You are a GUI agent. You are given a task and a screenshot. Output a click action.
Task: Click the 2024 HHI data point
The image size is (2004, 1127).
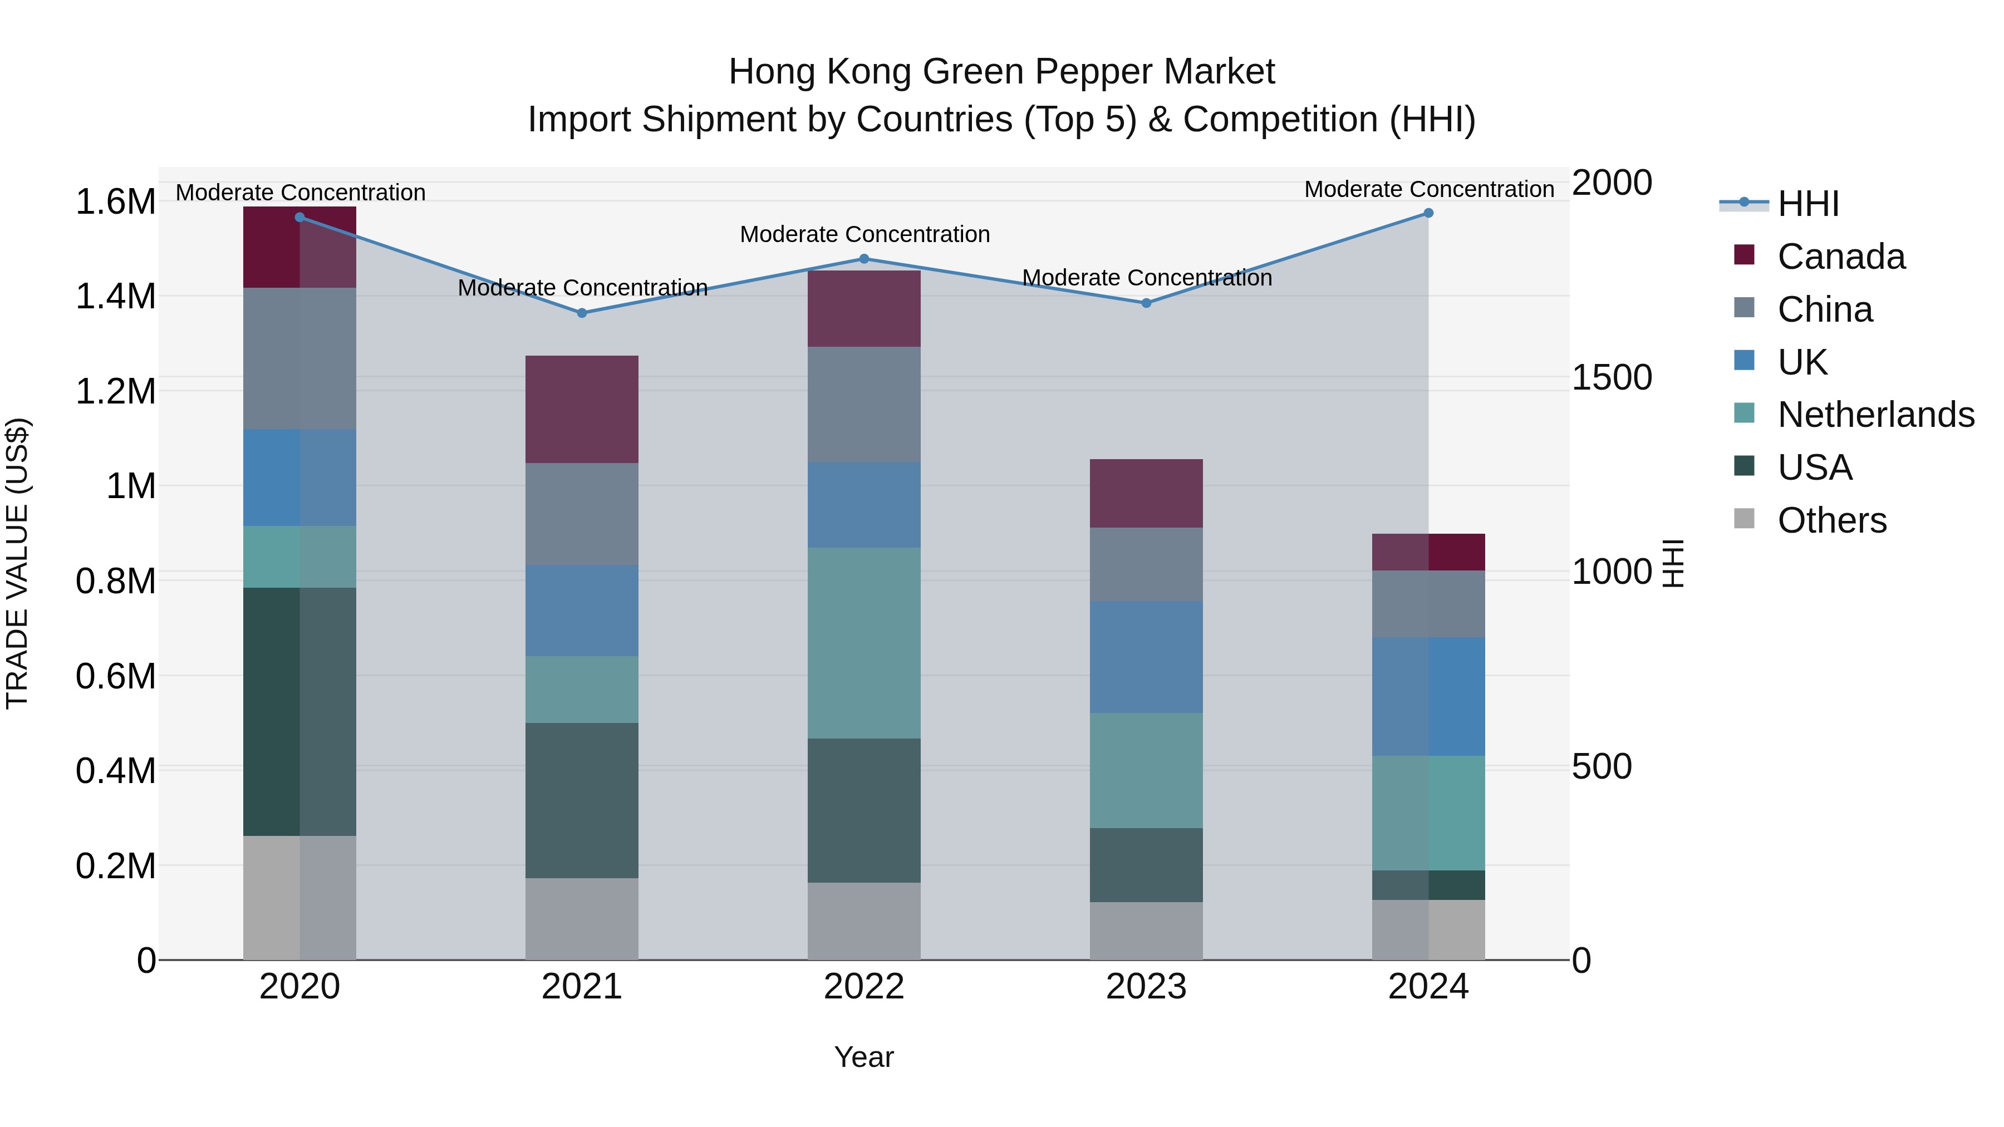(1428, 213)
